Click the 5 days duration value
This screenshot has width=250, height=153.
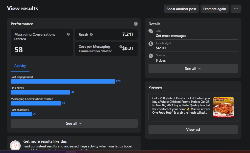161,60
